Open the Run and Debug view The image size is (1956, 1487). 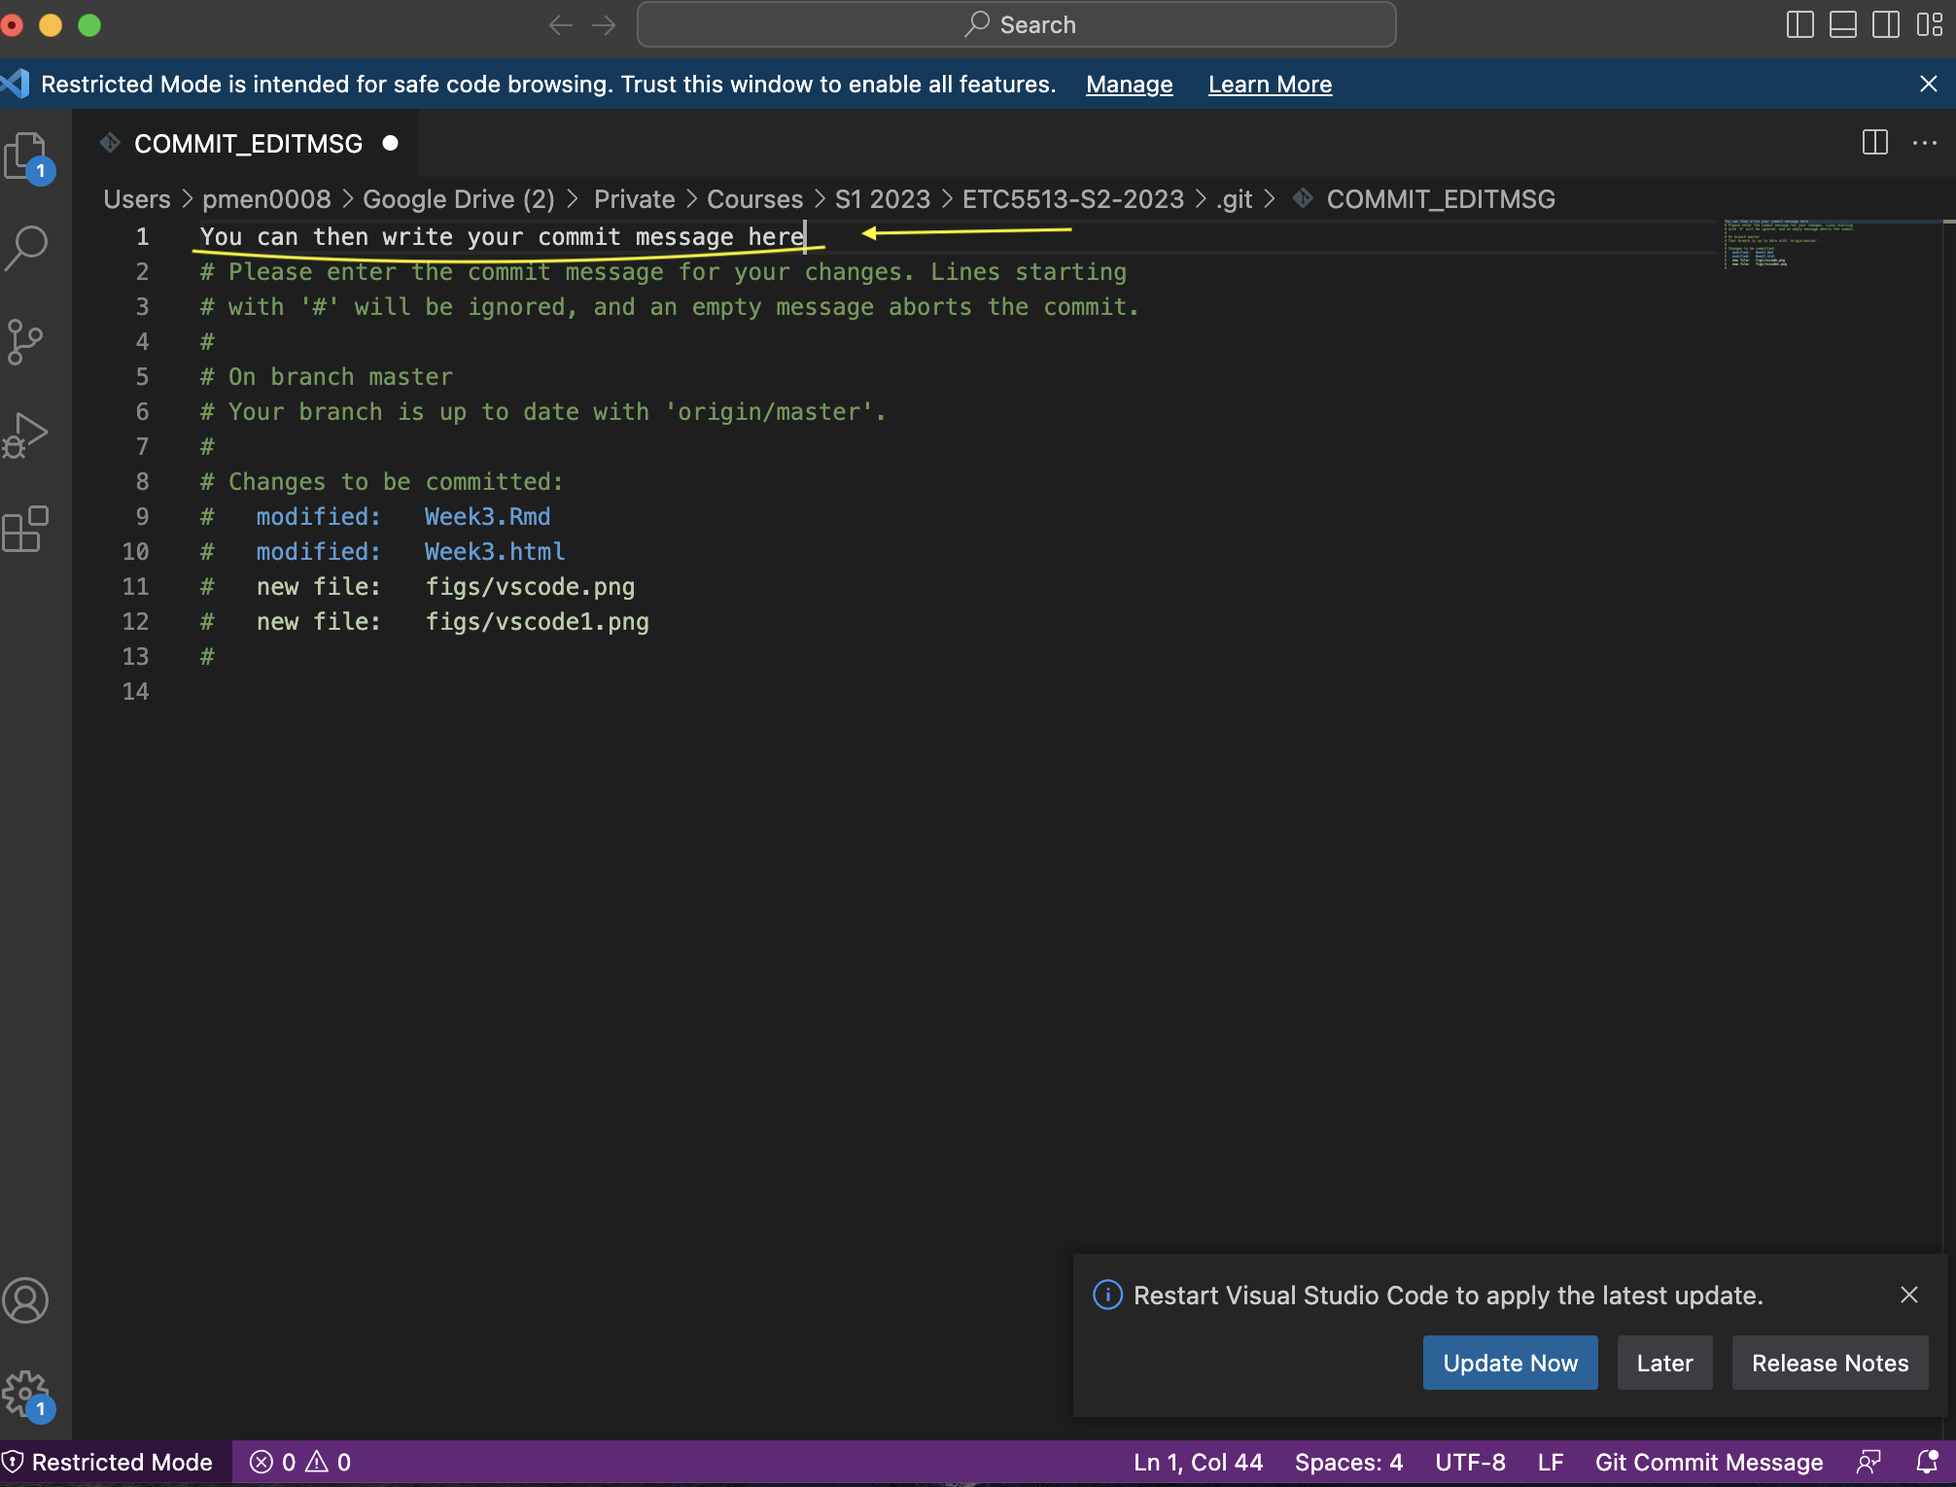25,435
